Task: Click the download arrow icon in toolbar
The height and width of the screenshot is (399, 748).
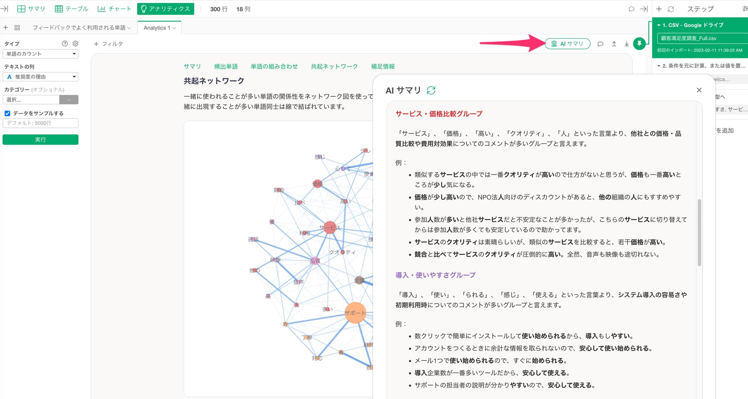Action: (x=626, y=44)
